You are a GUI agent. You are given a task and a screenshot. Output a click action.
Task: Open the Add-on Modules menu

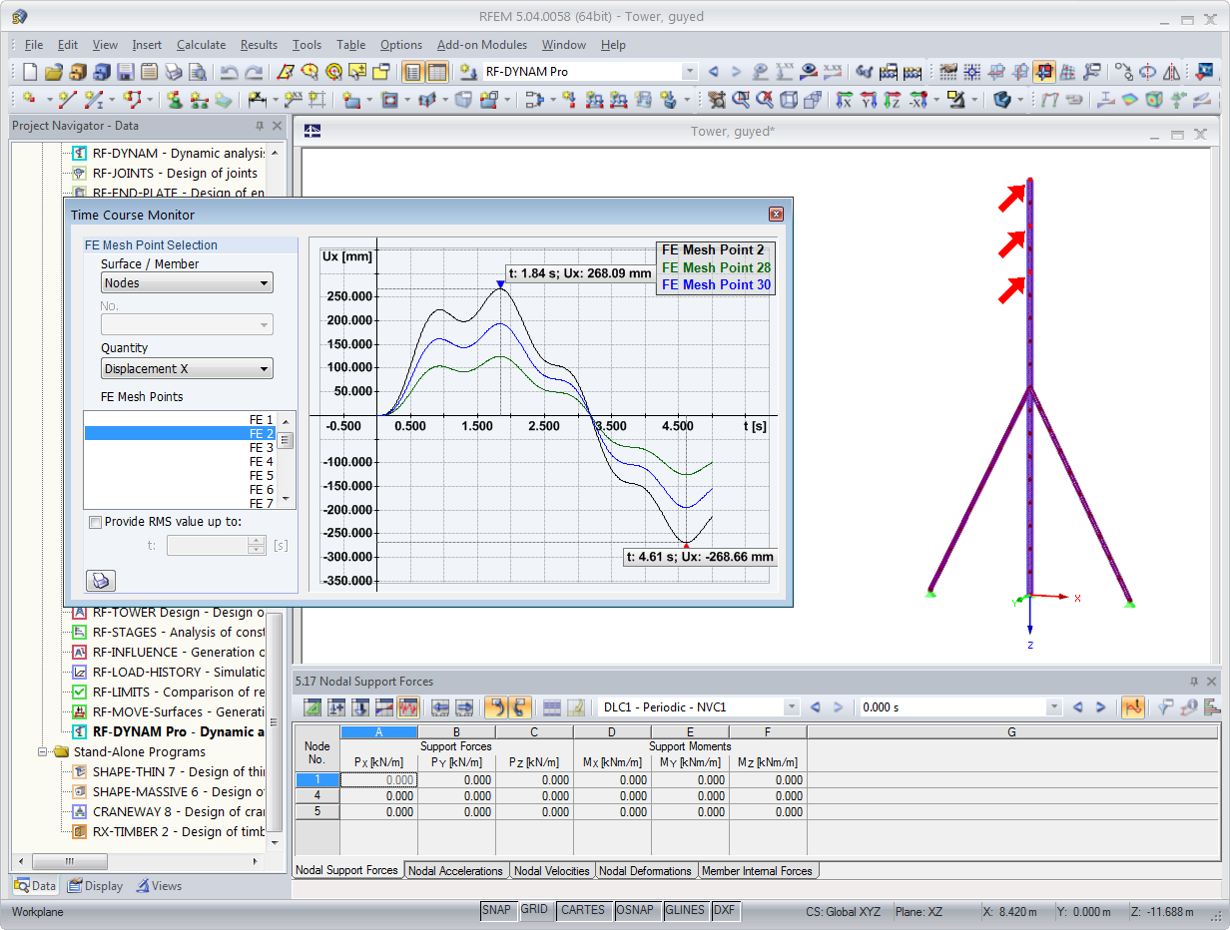[x=483, y=45]
